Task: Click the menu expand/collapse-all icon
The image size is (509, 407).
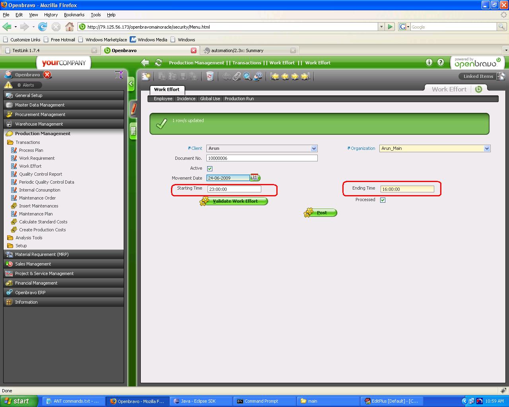Action: [119, 74]
